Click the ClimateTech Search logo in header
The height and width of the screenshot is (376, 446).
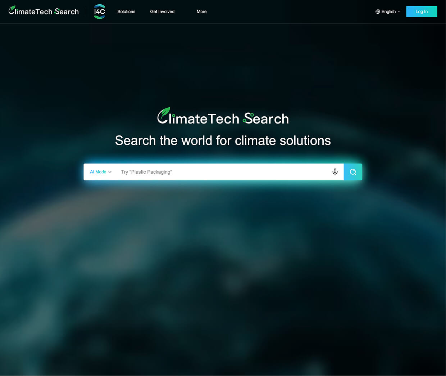[x=44, y=11]
